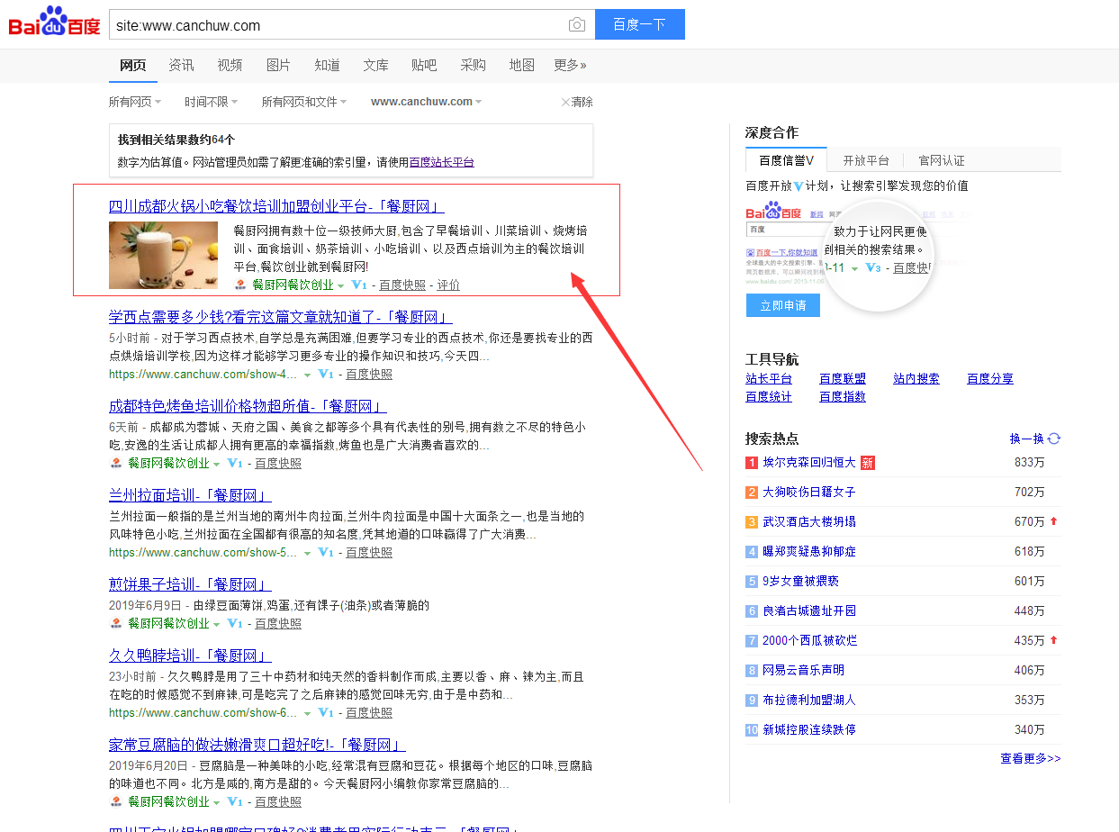Click V1 badge under 久久鸭脖培训 result
Viewport: 1119px width, 832px height.
pos(326,712)
